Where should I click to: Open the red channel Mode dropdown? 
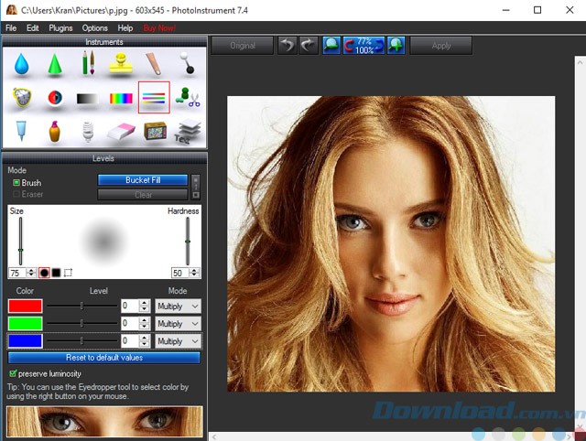[178, 307]
